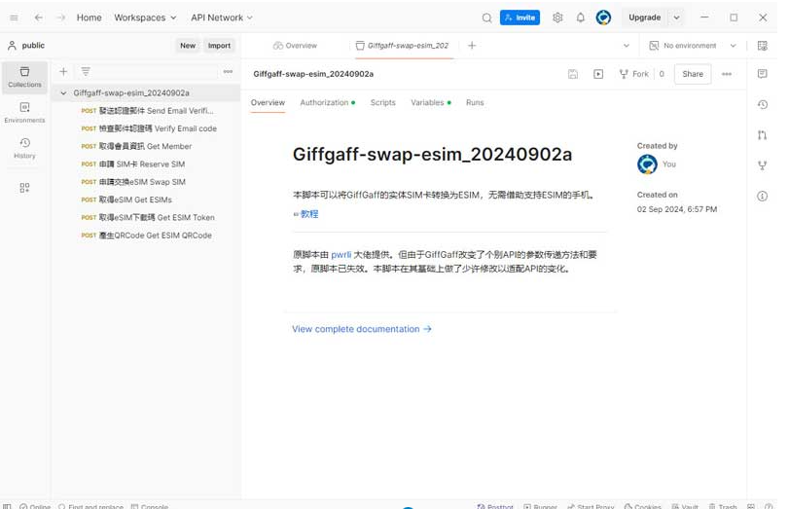789x509 pixels.
Task: Click the Invite button
Action: (x=520, y=18)
